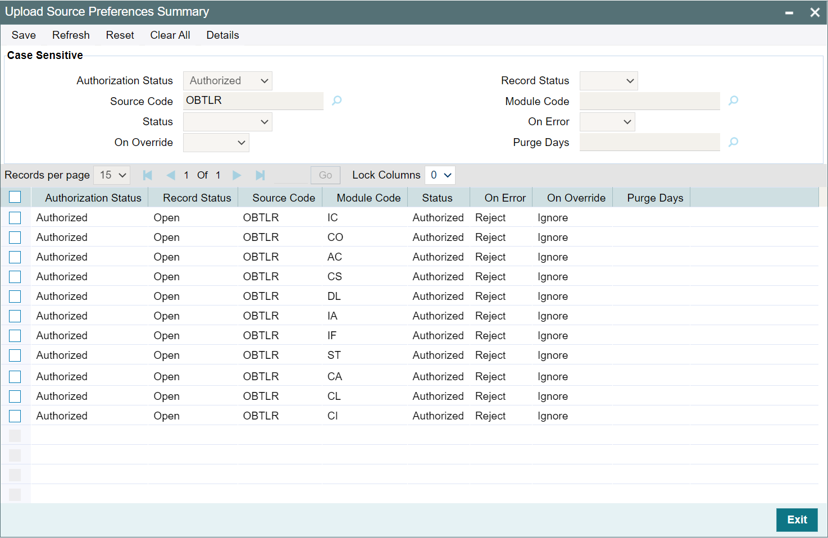The image size is (828, 538).
Task: Click module code cell CI
Action: click(x=333, y=416)
